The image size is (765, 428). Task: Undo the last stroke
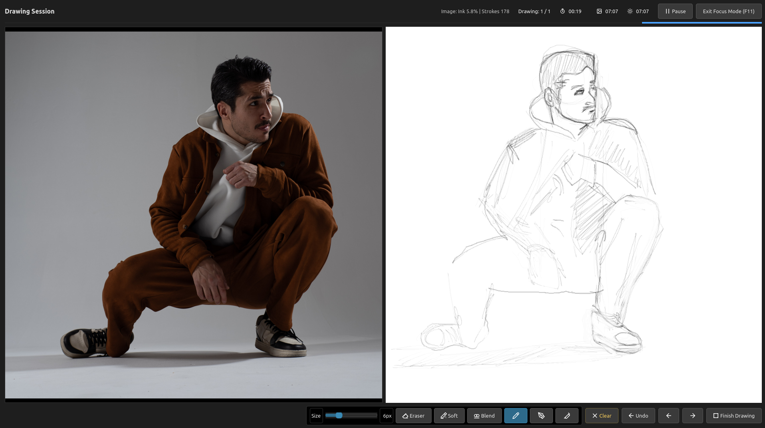(x=638, y=416)
